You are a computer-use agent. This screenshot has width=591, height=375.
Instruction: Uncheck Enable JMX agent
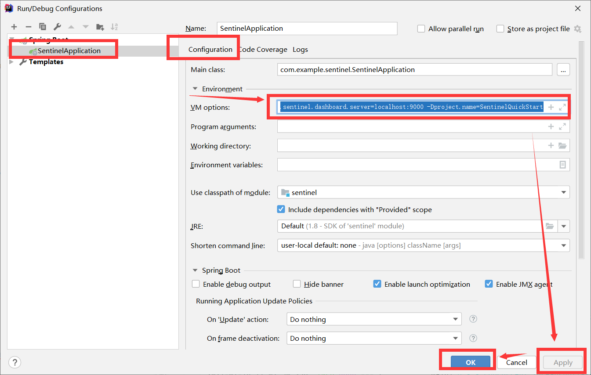point(489,284)
